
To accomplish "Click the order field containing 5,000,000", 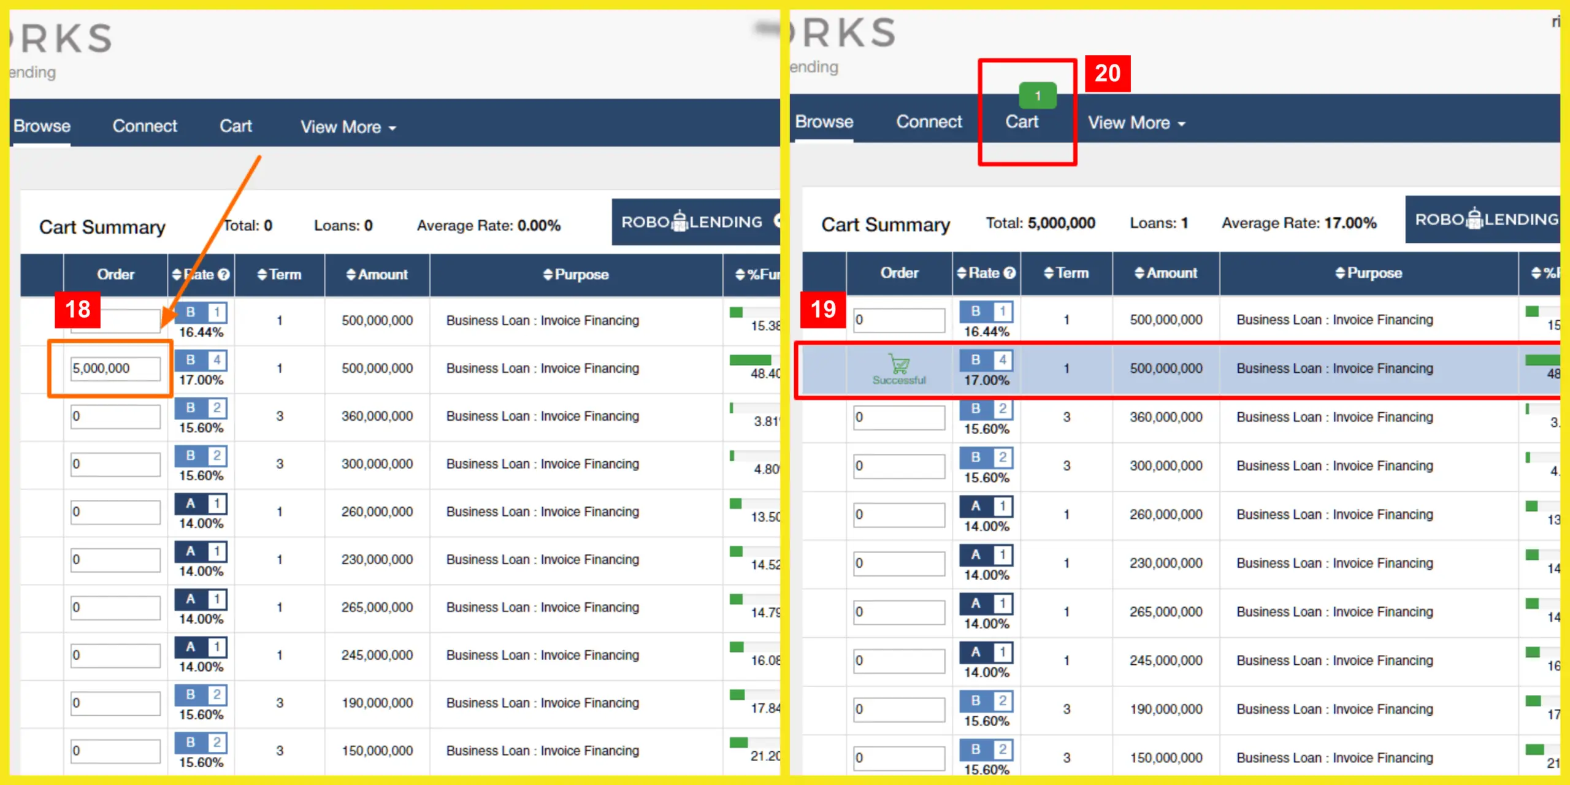I will (x=114, y=368).
